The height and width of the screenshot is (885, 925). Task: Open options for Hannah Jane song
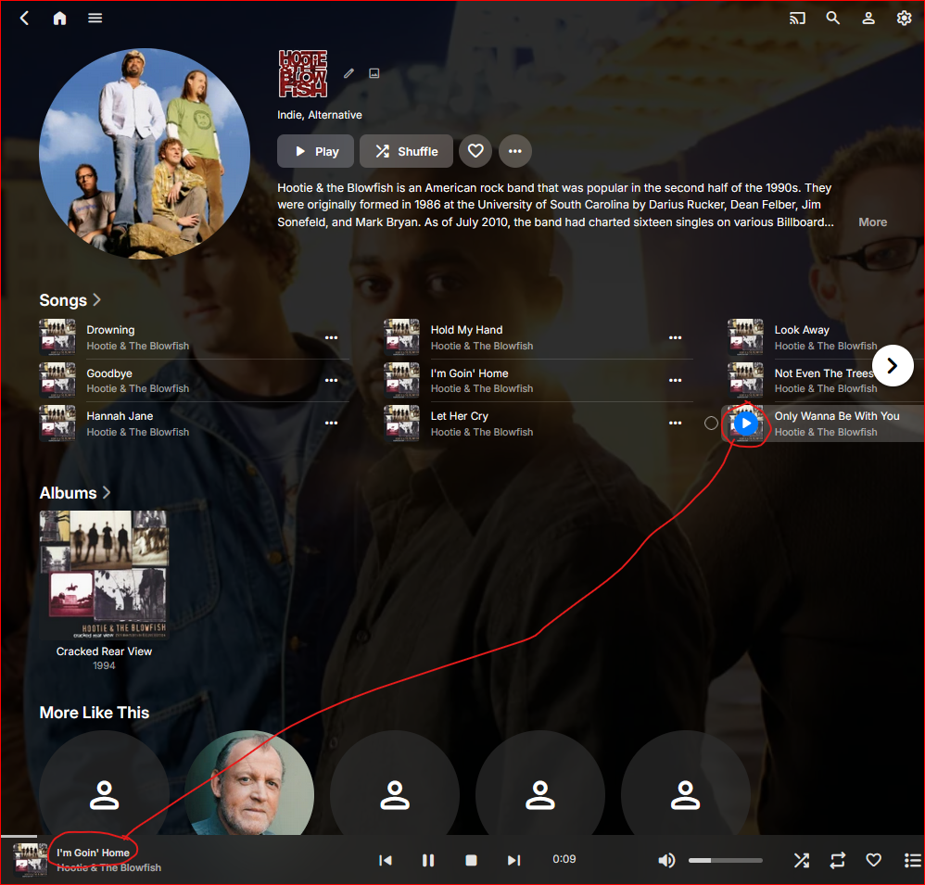click(x=332, y=423)
